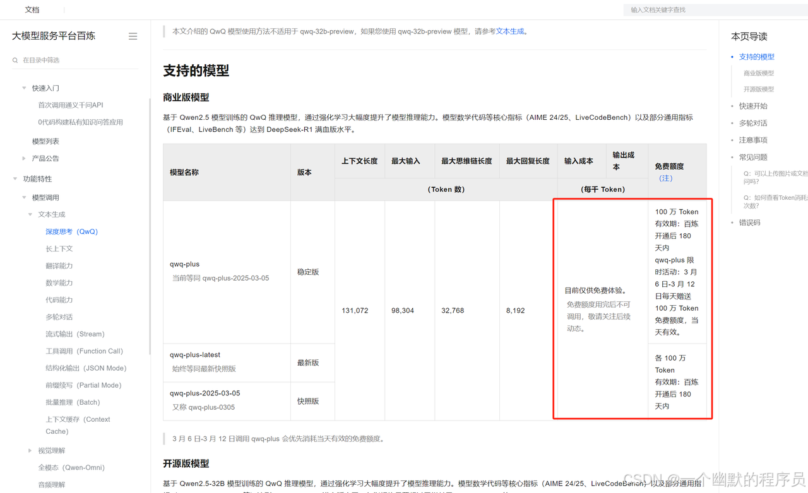Click the 本页导读 panel heading
Image resolution: width=808 pixels, height=493 pixels.
pyautogui.click(x=749, y=37)
